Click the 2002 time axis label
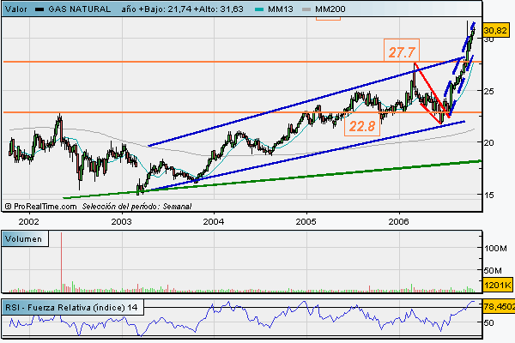Image resolution: width=515 pixels, height=343 pixels. click(x=29, y=222)
